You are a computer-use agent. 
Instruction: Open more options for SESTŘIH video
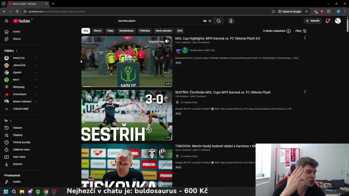(305, 92)
